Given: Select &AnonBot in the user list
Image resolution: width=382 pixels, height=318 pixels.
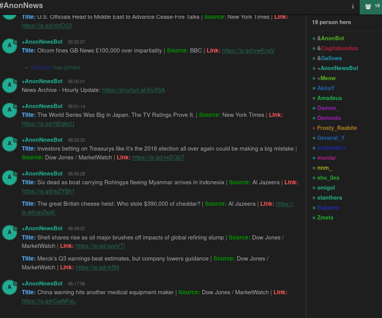Looking at the screenshot, I should [x=331, y=38].
